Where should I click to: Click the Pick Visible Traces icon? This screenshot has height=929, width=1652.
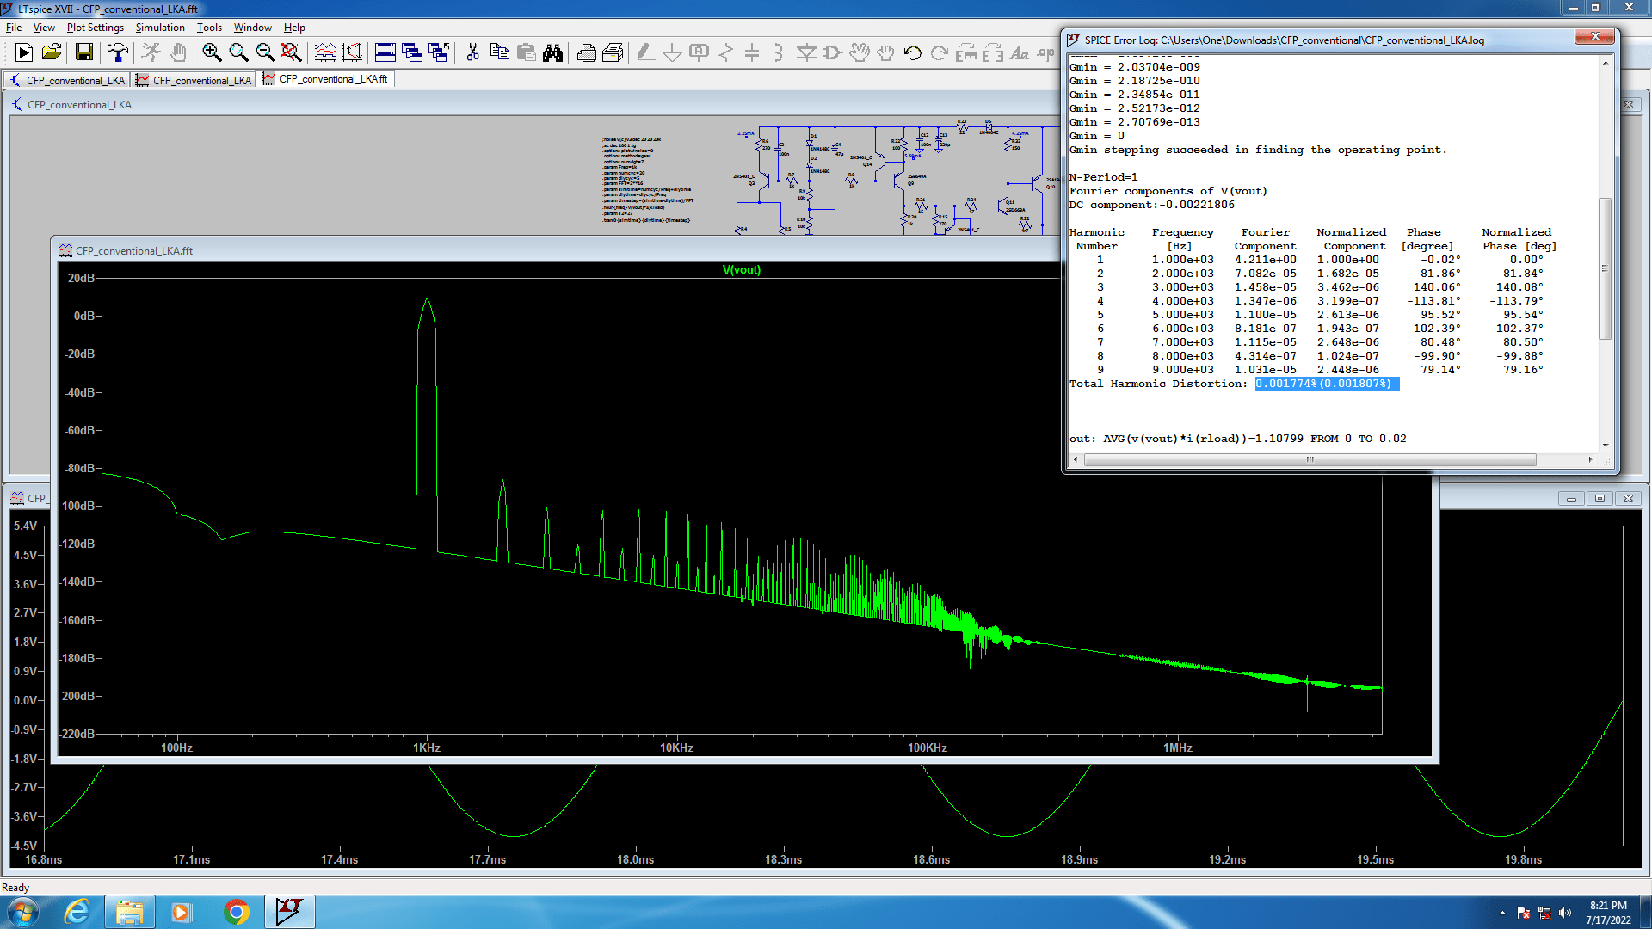(325, 53)
